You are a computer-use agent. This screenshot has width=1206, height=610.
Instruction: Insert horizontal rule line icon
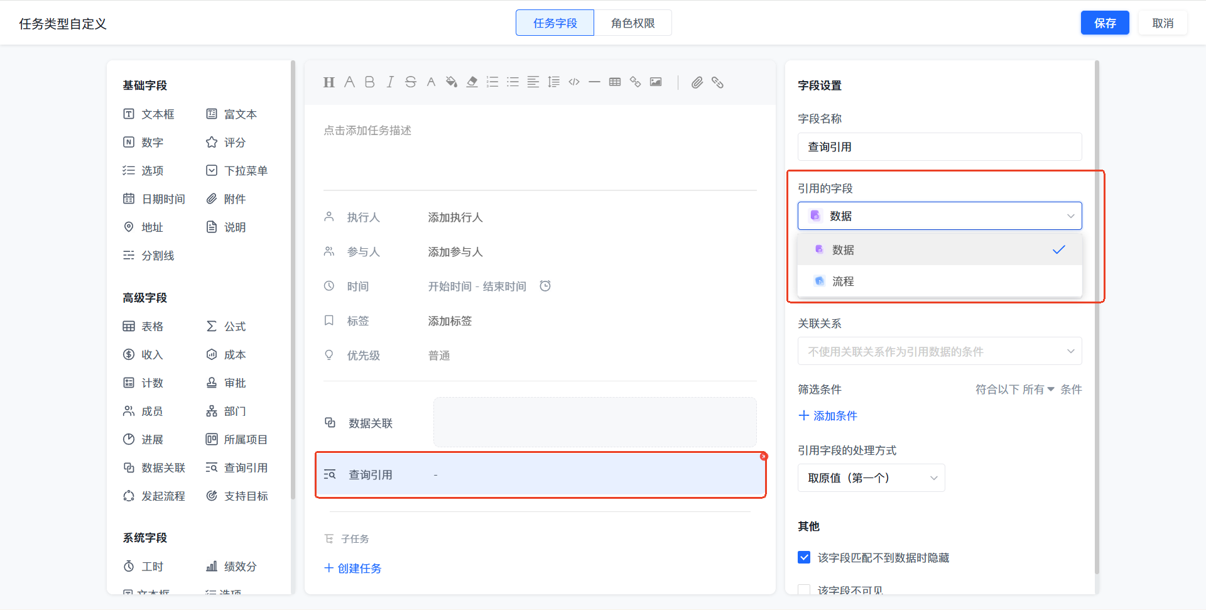[594, 82]
